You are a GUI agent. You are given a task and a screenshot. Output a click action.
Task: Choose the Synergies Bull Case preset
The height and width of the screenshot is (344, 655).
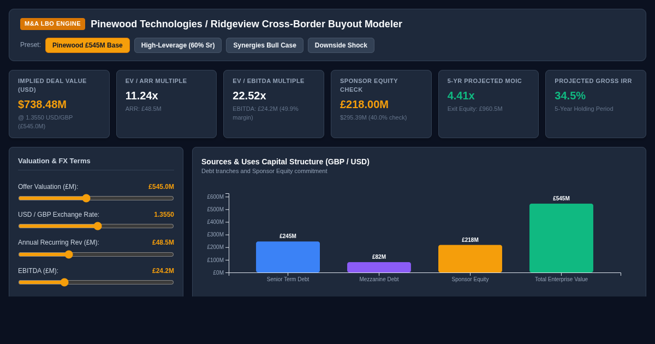click(x=265, y=45)
